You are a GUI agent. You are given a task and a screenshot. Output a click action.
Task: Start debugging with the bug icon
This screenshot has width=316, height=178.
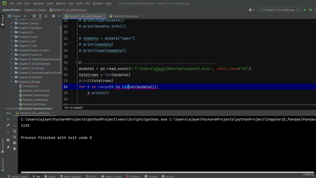click(x=311, y=10)
